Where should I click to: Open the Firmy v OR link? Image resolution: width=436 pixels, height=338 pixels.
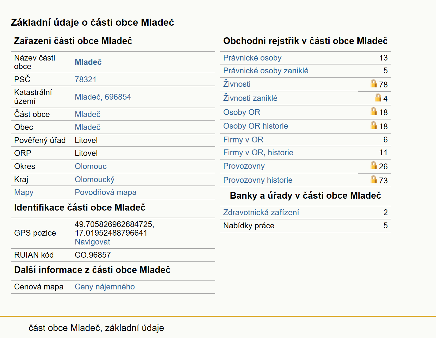(x=243, y=140)
